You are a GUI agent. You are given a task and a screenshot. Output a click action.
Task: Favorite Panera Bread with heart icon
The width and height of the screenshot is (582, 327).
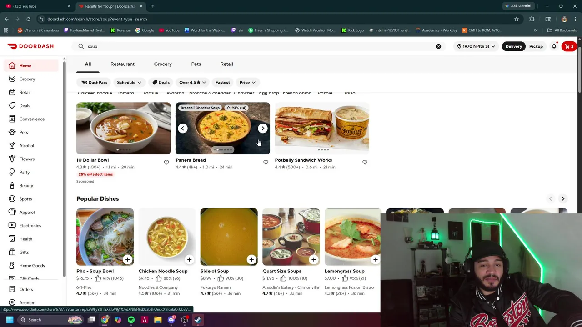[x=266, y=162]
